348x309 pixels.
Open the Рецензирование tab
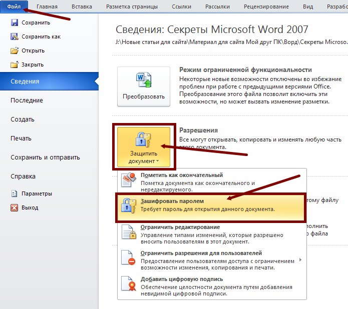point(266,6)
